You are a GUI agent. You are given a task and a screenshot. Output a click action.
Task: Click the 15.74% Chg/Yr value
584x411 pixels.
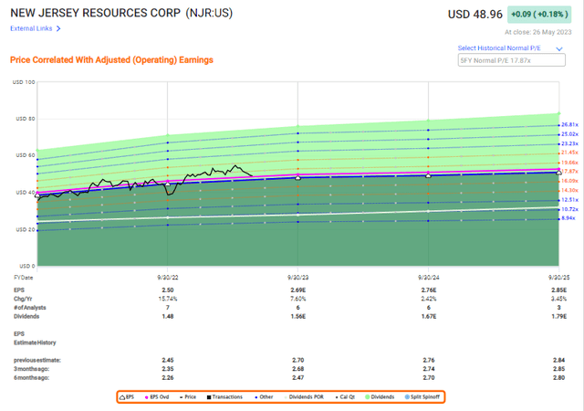(x=168, y=299)
